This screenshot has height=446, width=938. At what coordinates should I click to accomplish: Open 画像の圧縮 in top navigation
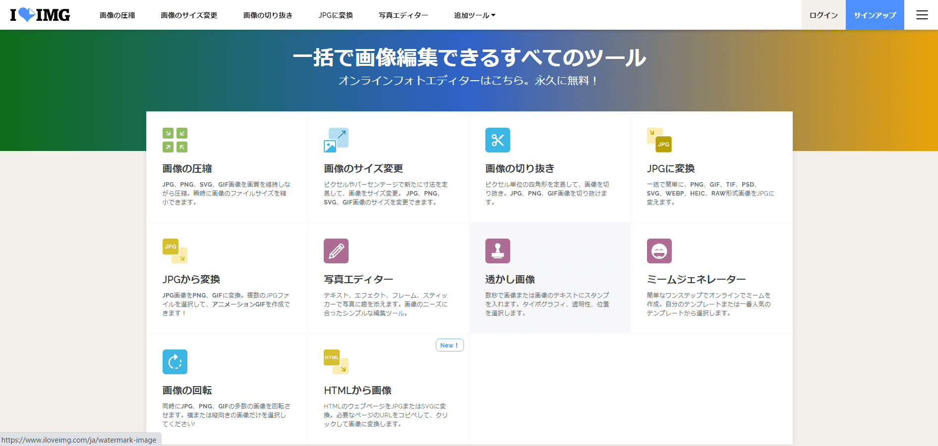coord(117,15)
